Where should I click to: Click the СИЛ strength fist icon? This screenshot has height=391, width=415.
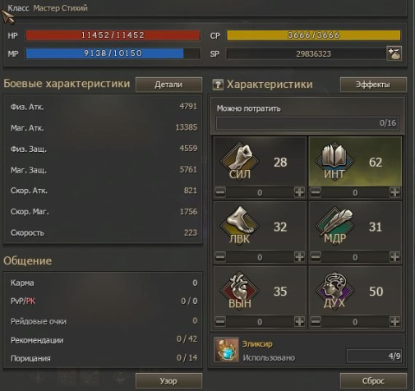coord(240,160)
